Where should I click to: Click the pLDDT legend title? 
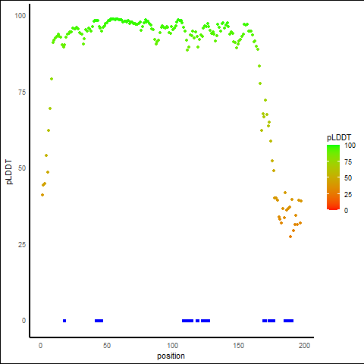[x=339, y=138]
